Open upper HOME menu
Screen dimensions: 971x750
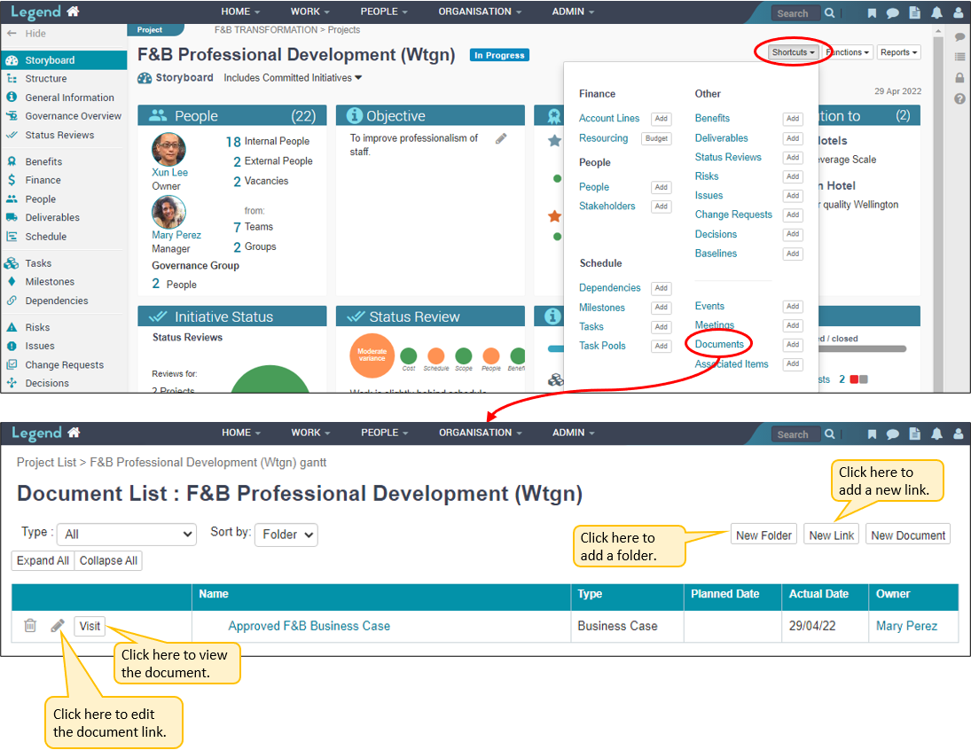240,12
